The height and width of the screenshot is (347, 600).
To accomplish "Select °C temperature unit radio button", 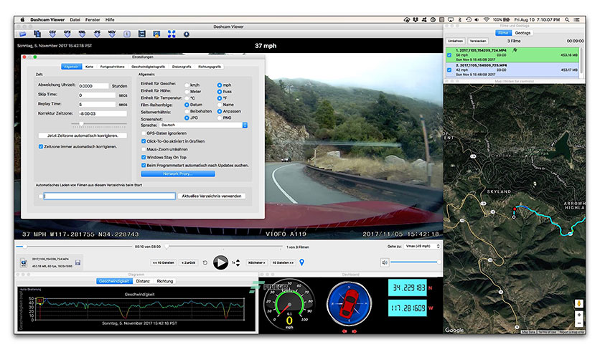I will 187,98.
